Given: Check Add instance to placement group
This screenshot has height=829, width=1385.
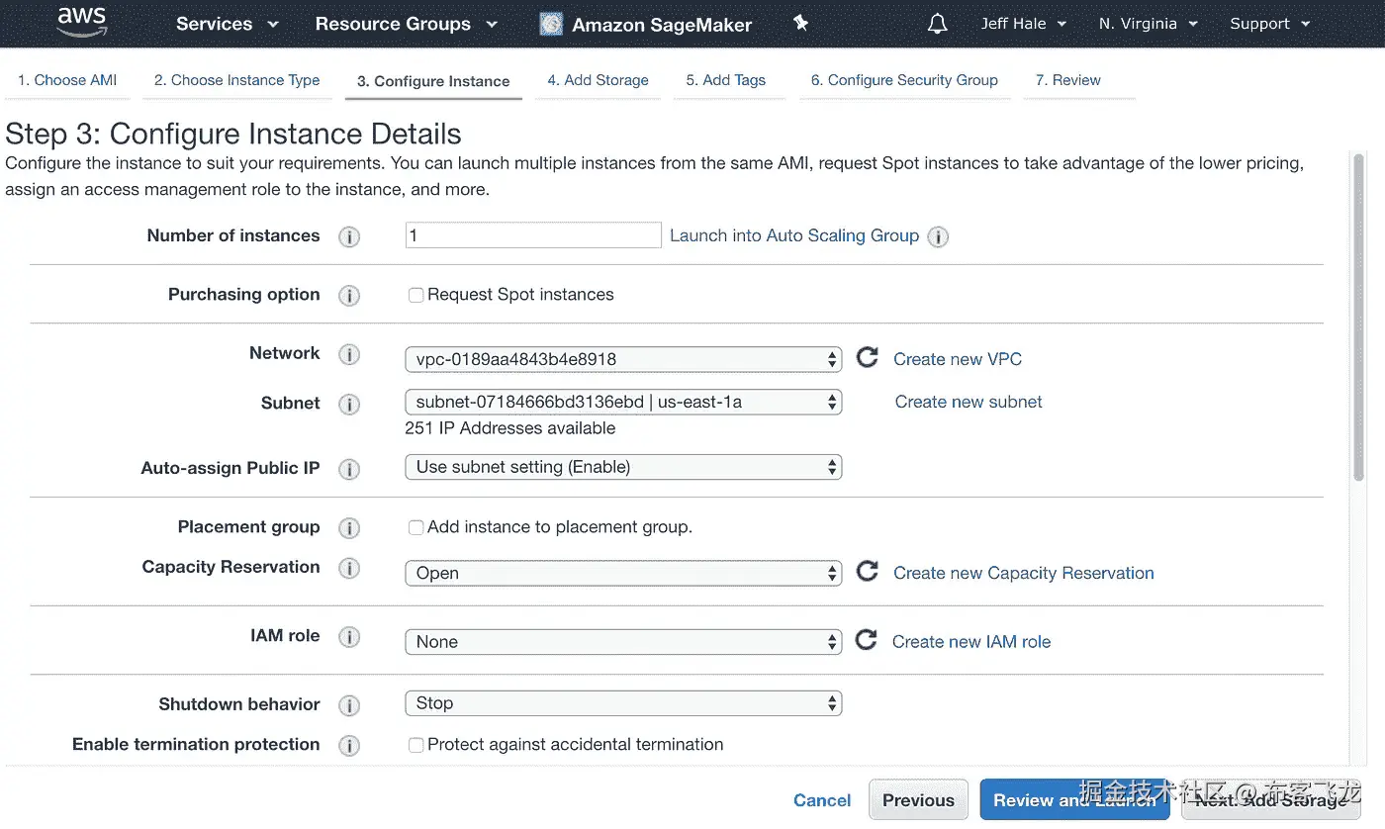Looking at the screenshot, I should pos(416,527).
